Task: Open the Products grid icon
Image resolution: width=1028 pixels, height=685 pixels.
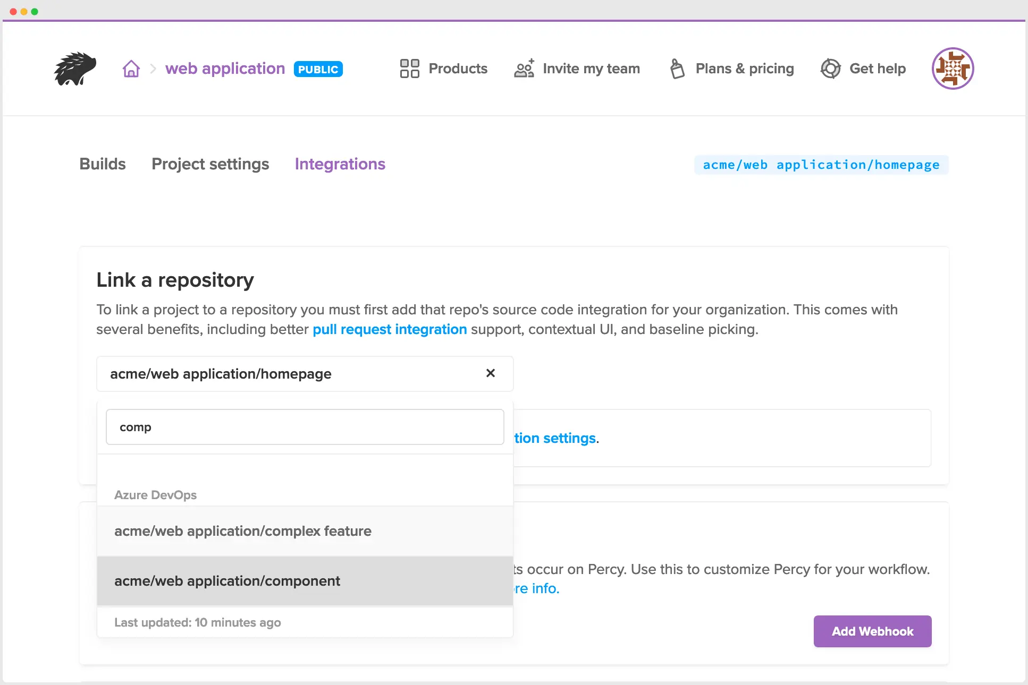Action: (409, 68)
